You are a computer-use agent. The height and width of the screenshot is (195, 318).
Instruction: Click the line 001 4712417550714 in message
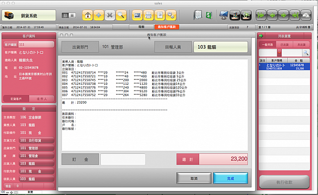point(123,72)
